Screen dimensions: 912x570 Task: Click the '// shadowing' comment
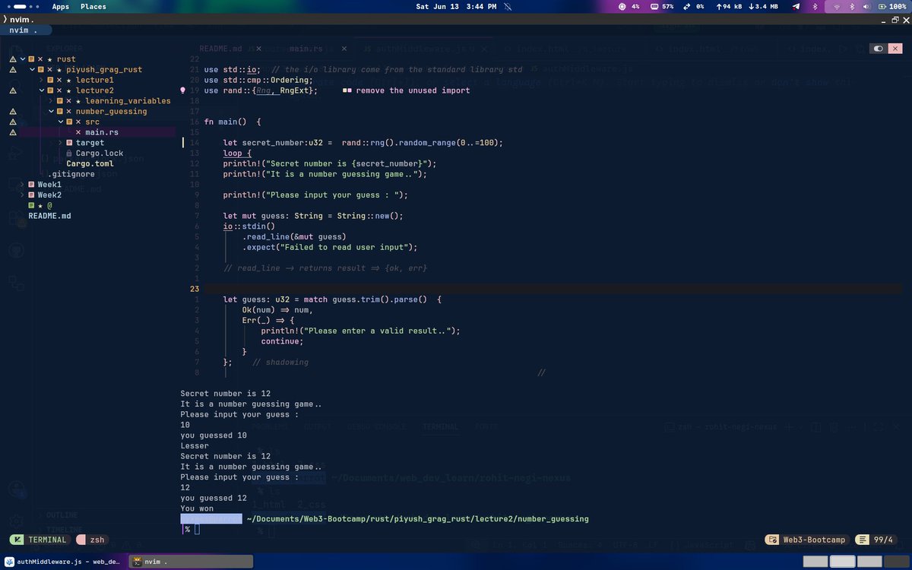pyautogui.click(x=280, y=362)
